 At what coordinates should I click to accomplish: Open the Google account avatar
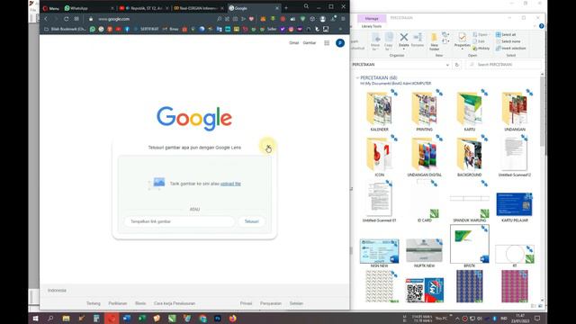point(340,43)
